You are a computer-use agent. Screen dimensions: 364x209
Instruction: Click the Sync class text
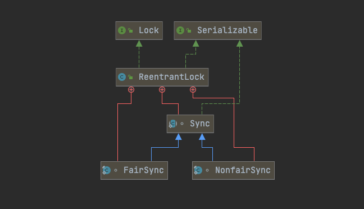[199, 124]
